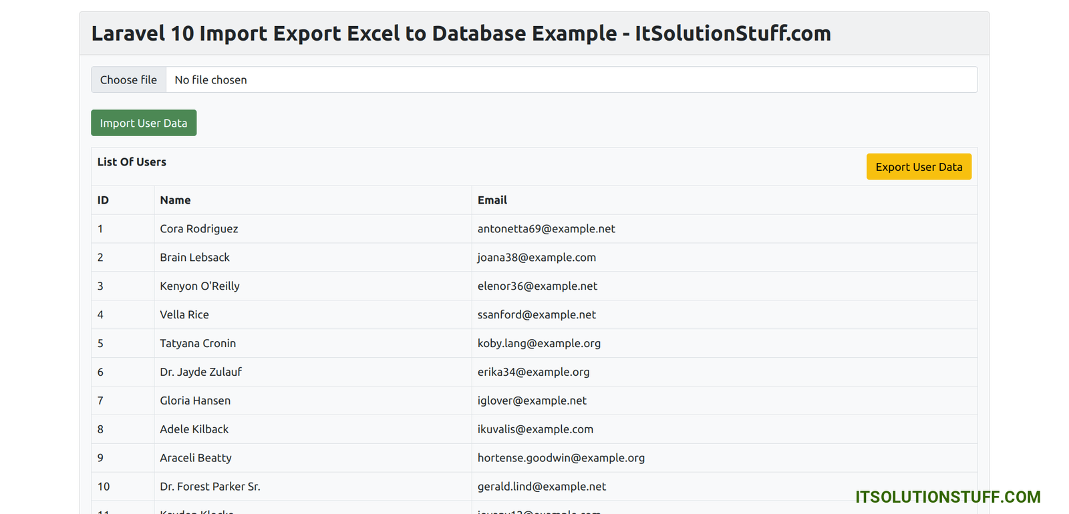Click the ID column header

pyautogui.click(x=103, y=200)
